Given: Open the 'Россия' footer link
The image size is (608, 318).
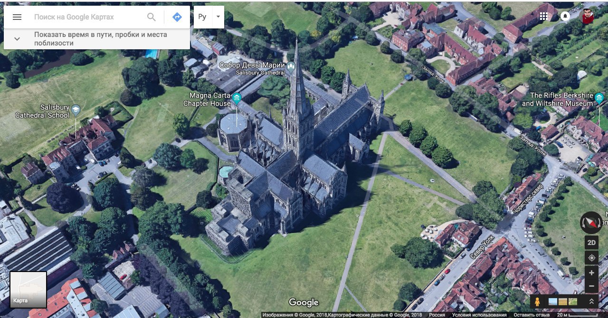Looking at the screenshot, I should coord(437,315).
